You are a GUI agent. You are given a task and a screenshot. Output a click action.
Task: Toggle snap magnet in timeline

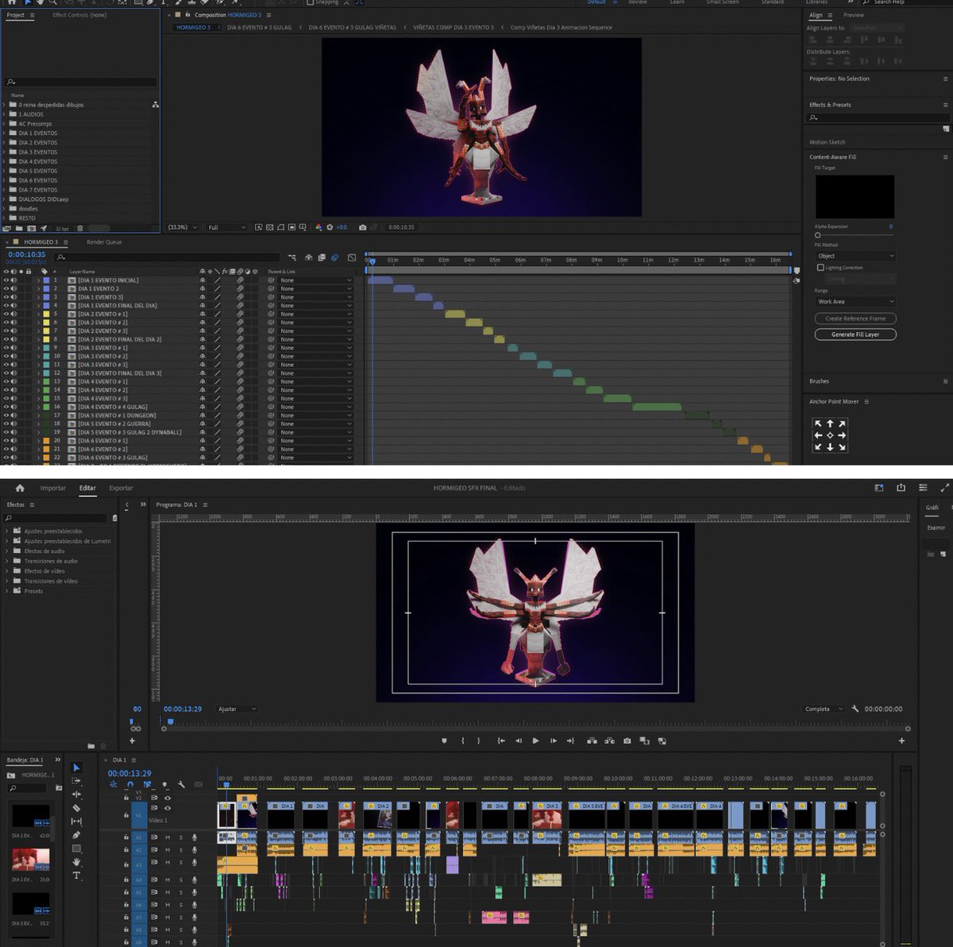pyautogui.click(x=130, y=785)
